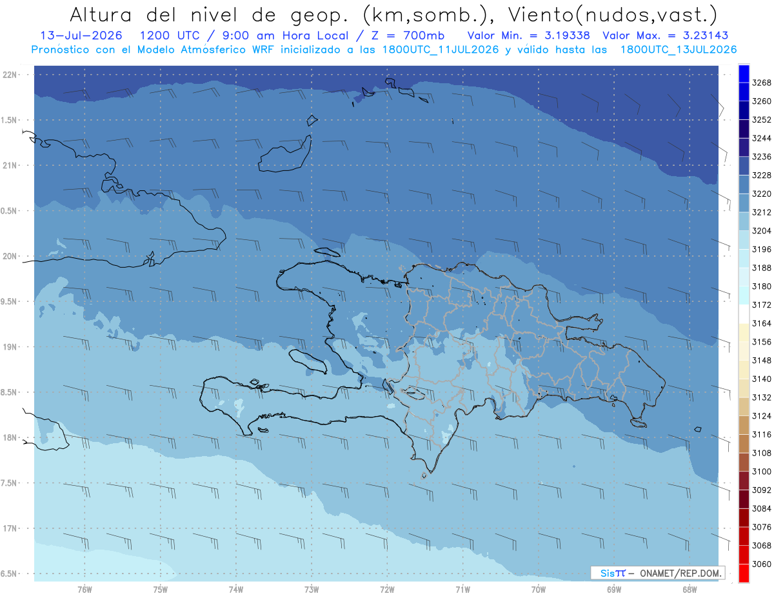Click the 3108 legend value
Image resolution: width=774 pixels, height=598 pixels.
[762, 453]
